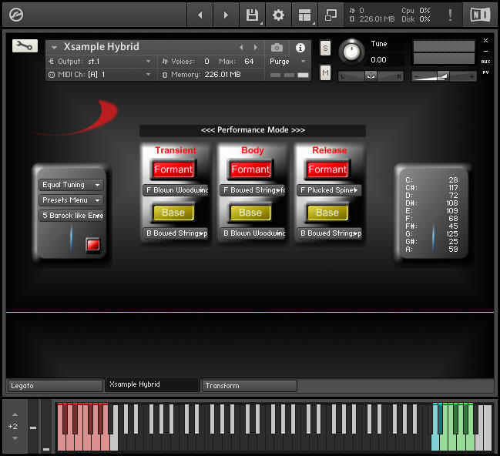Click the Performance Mode header bar
Viewport: 500px width, 456px height.
(253, 130)
